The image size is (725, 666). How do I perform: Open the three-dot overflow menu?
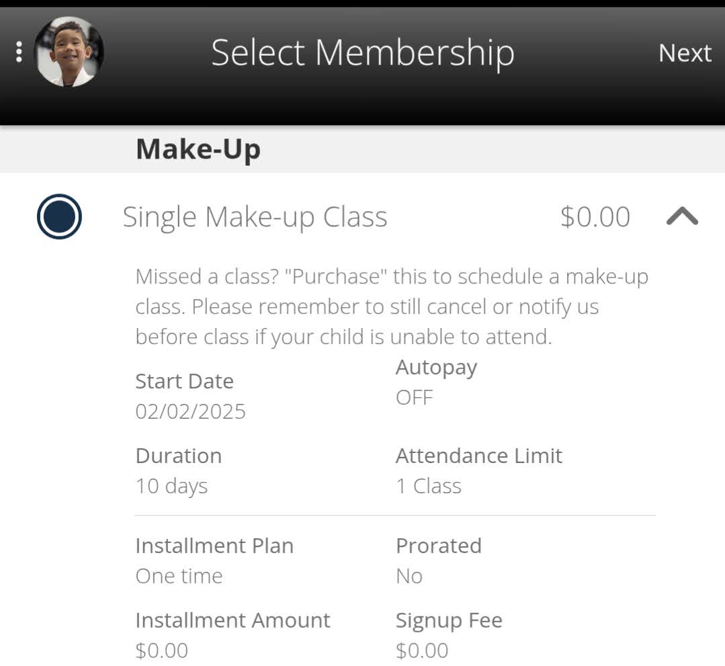click(x=19, y=52)
